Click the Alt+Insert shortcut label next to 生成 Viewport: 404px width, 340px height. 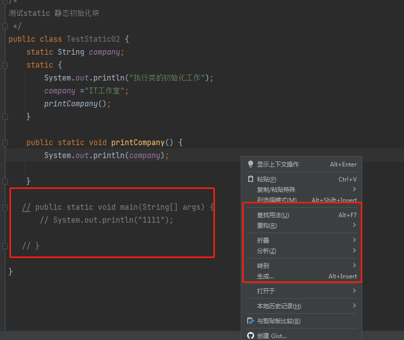(342, 276)
